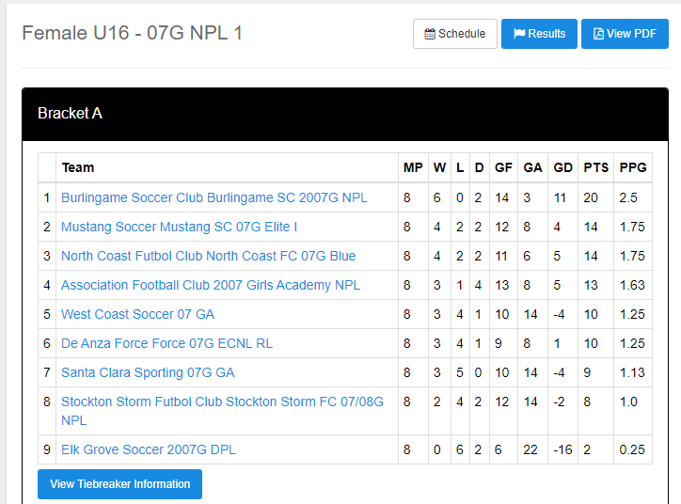The width and height of the screenshot is (681, 504).
Task: Click the Bracket A panel heading
Action: tap(70, 113)
